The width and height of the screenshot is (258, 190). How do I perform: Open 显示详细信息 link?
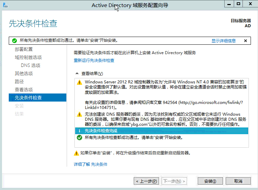tap(223, 41)
